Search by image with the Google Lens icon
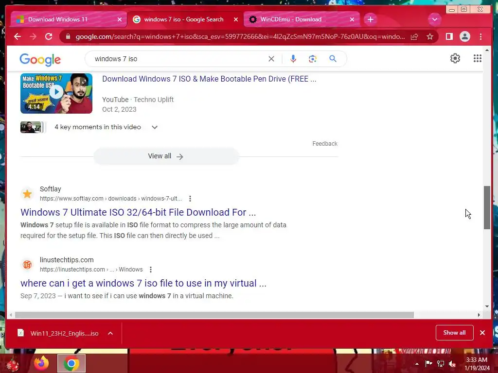This screenshot has height=373, width=498. point(313,59)
